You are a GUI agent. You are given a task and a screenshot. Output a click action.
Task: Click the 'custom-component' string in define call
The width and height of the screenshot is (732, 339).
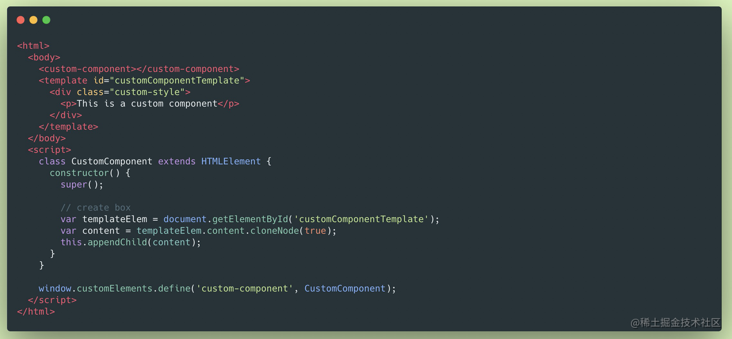(245, 289)
